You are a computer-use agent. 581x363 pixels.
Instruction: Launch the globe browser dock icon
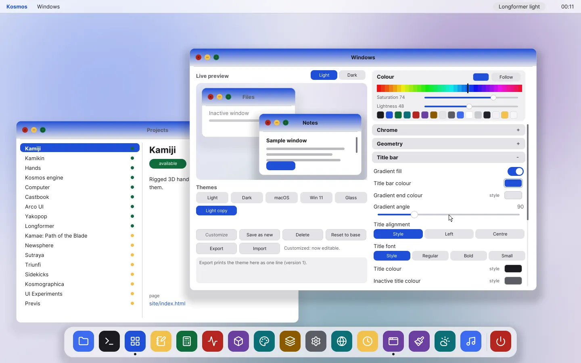[x=342, y=341]
